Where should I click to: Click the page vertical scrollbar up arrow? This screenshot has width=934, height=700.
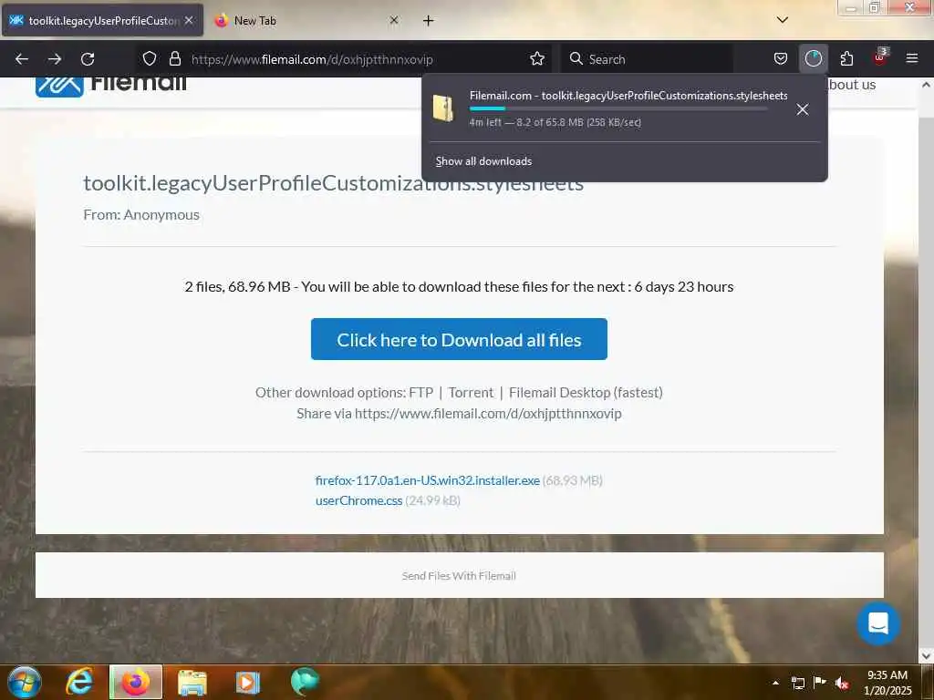926,85
